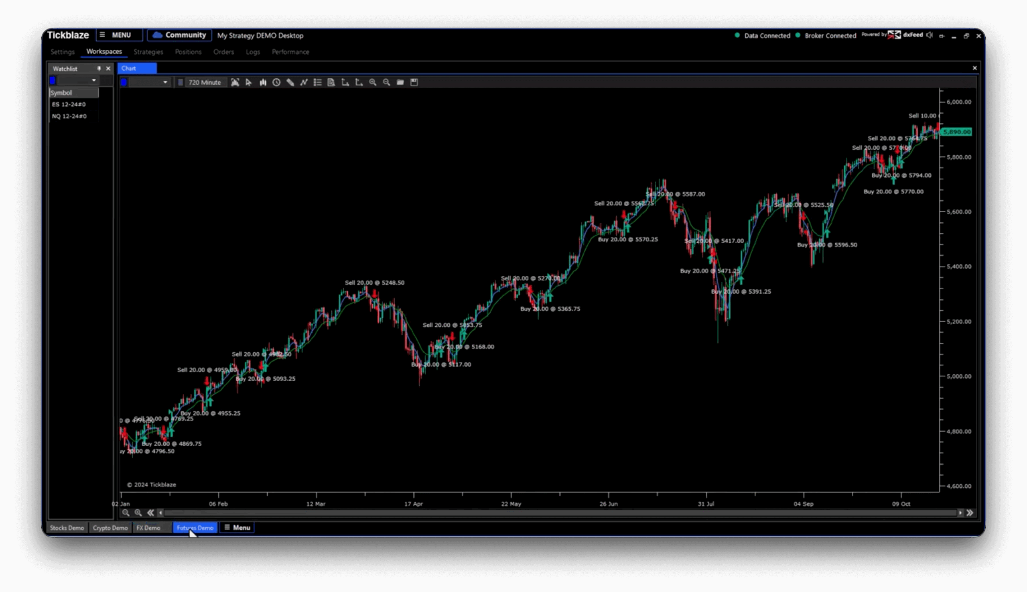The height and width of the screenshot is (592, 1027).
Task: Click the clock session icon
Action: 276,83
